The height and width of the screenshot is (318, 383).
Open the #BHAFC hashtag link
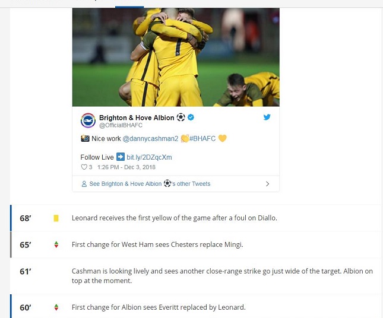coord(202,139)
